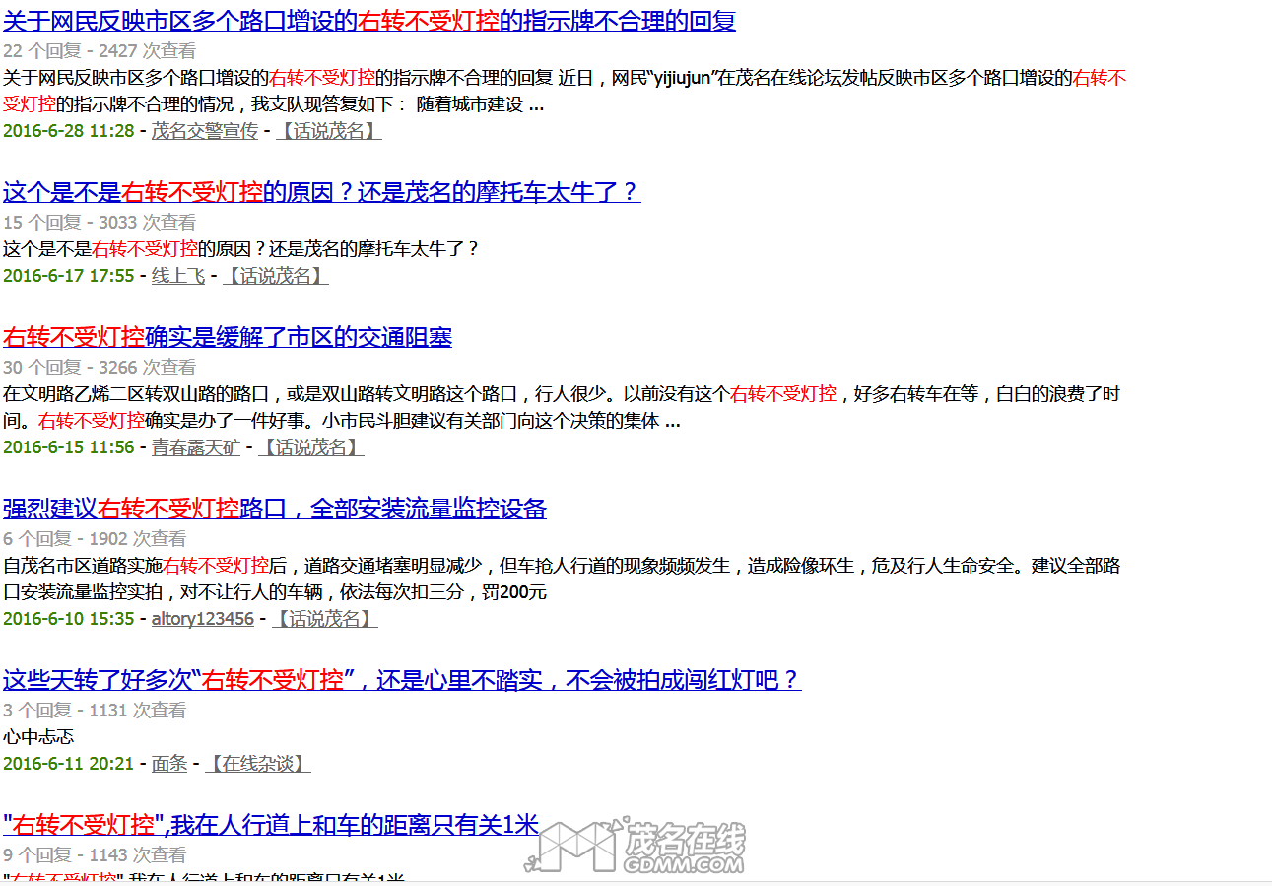Visit poster 面条's profile
The height and width of the screenshot is (886, 1272).
click(169, 763)
